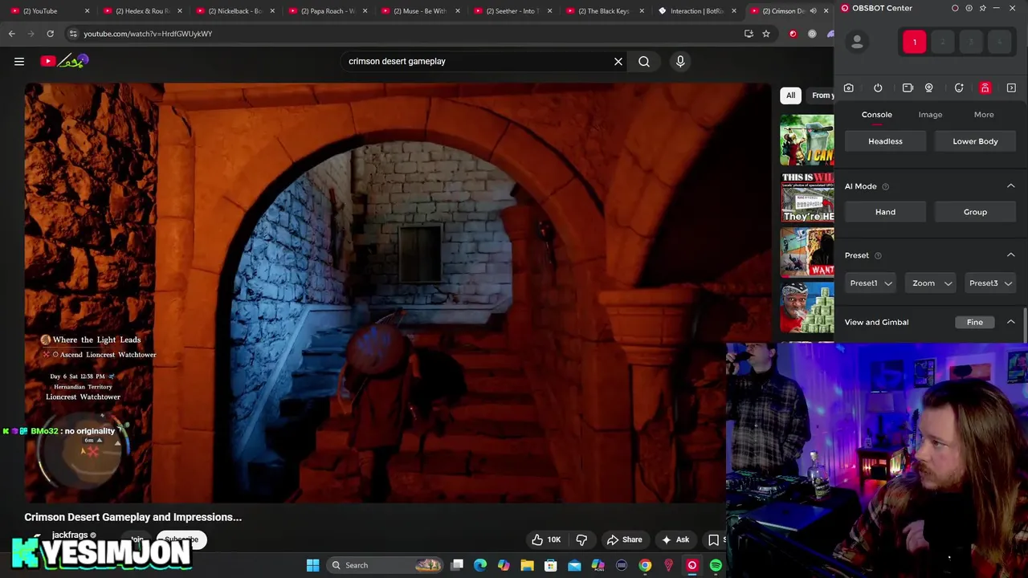This screenshot has height=578, width=1028.
Task: Click the Preset help icon
Action: tap(878, 255)
